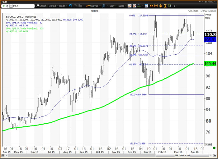Expand the toolbar overflow double-chevron
This screenshot has height=159, width=218.
click(x=174, y=6)
